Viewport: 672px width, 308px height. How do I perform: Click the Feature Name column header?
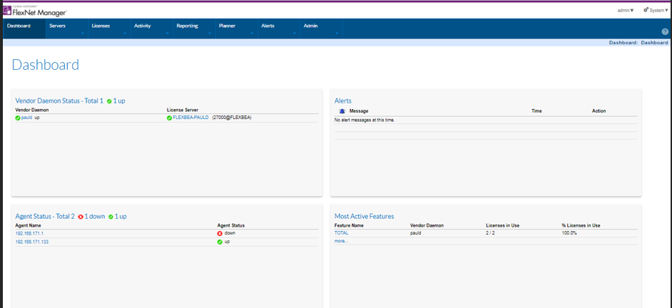pyautogui.click(x=349, y=225)
